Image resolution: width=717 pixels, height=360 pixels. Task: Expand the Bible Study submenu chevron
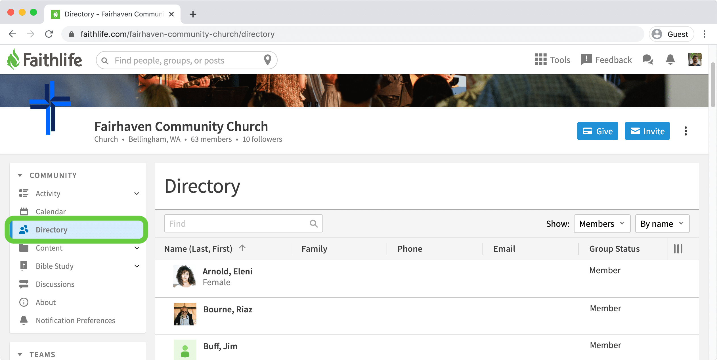[x=137, y=266]
